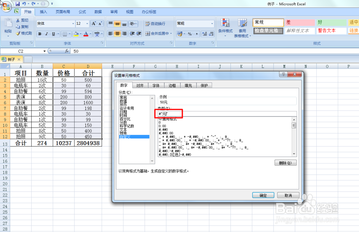Align text to the right
The image size is (359, 232).
point(124,34)
